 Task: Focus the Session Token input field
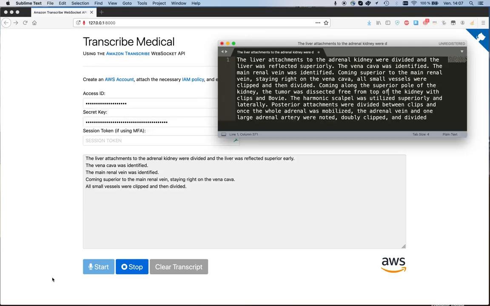[161, 141]
